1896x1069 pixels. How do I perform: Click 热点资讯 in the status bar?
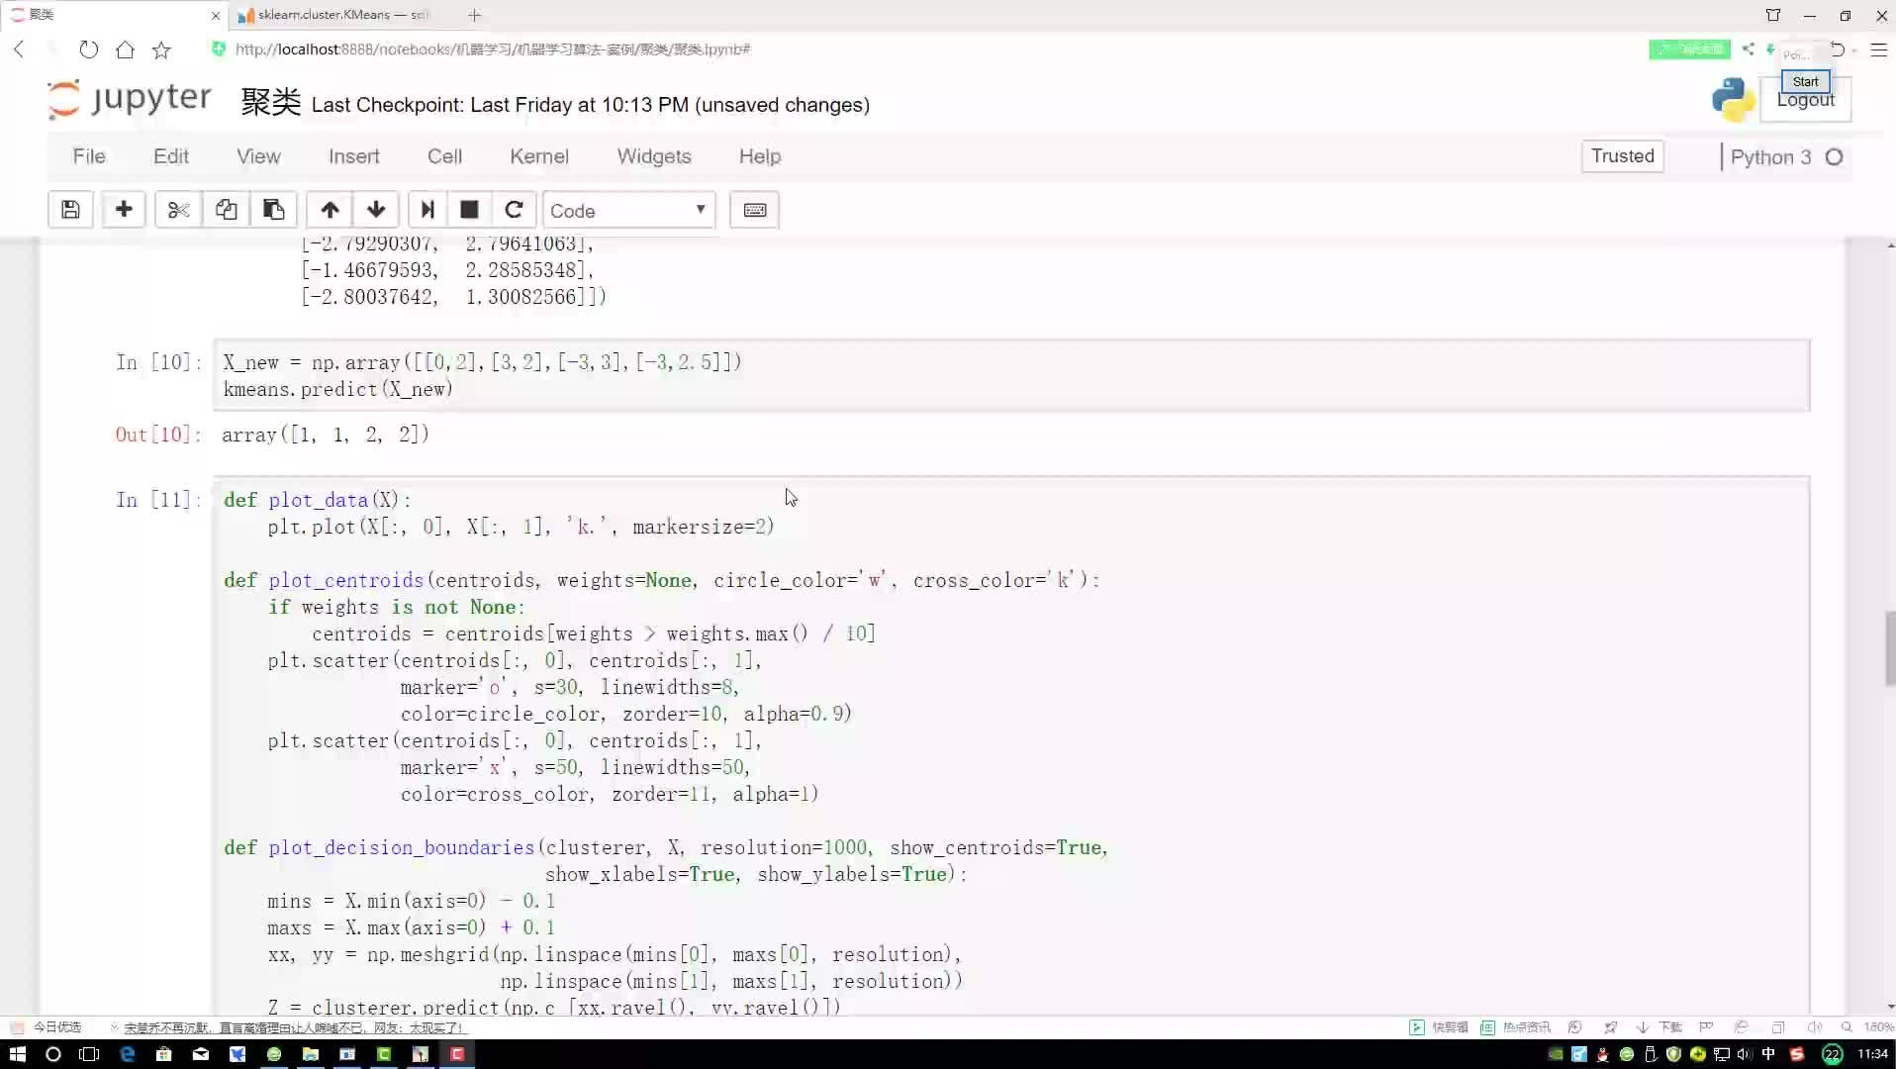click(x=1517, y=1027)
